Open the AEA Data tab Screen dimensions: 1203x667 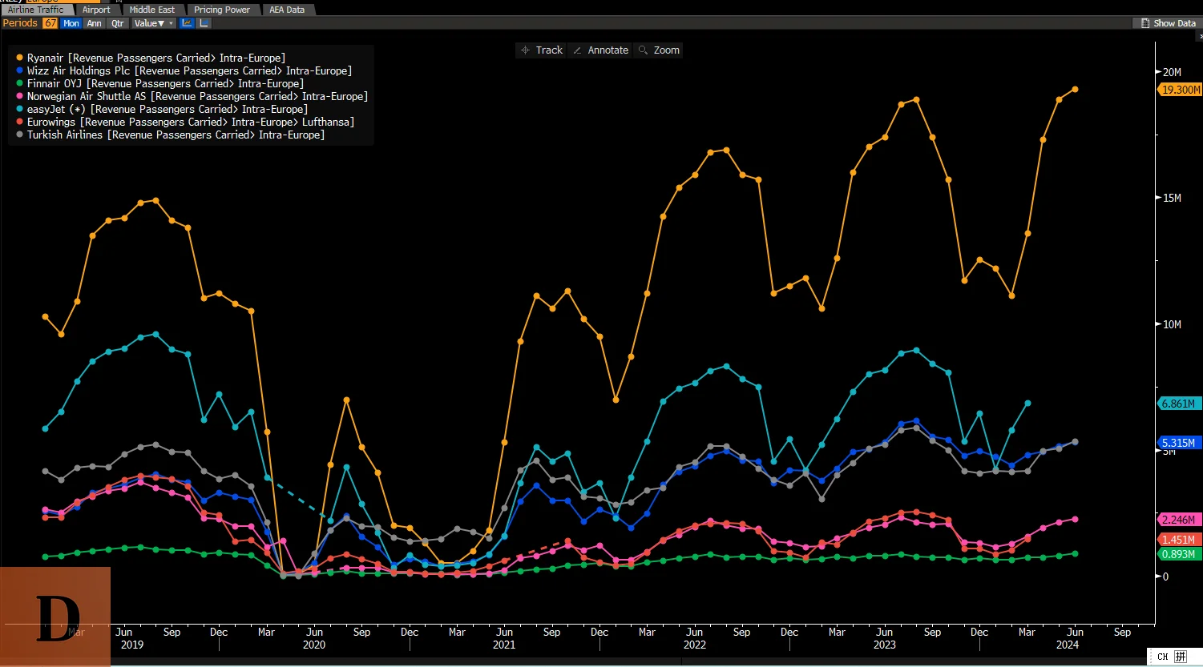287,10
